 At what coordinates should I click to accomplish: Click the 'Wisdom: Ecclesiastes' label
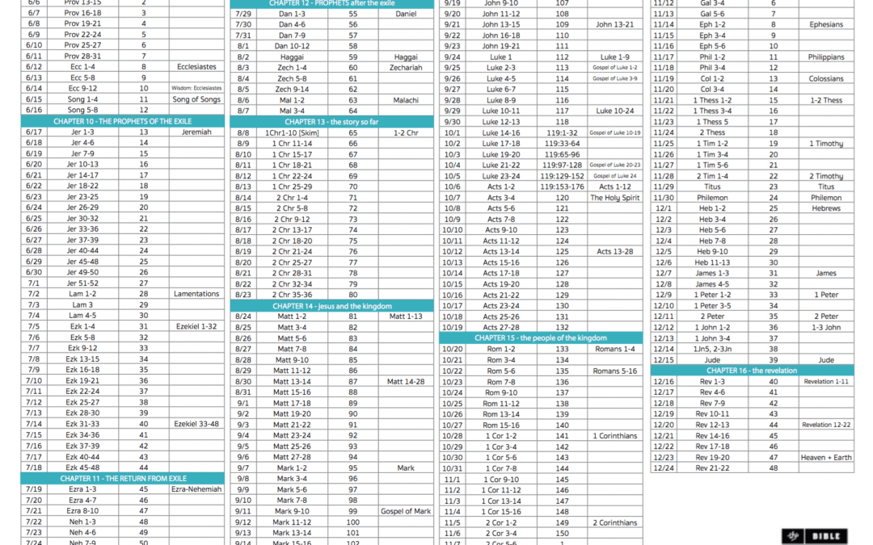[196, 88]
